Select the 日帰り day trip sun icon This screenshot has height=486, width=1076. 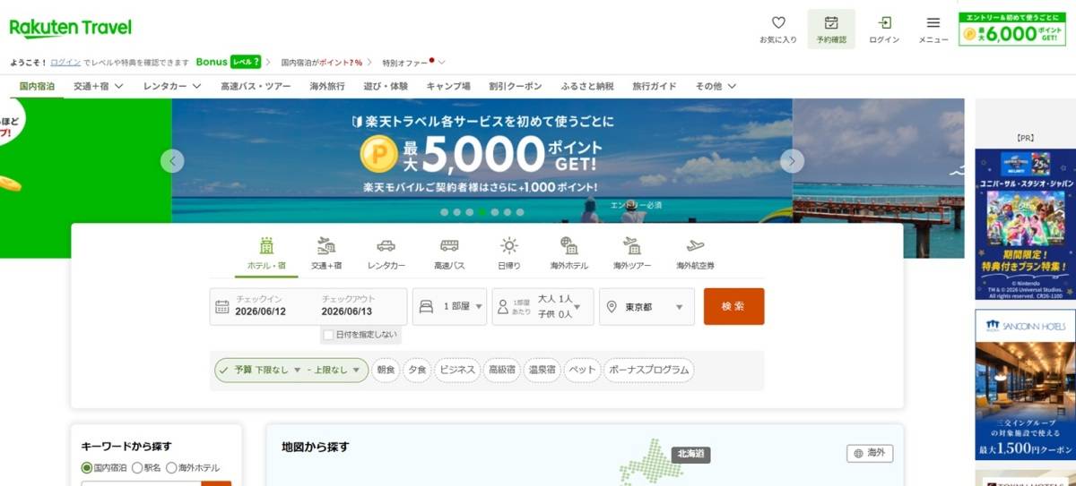(509, 246)
